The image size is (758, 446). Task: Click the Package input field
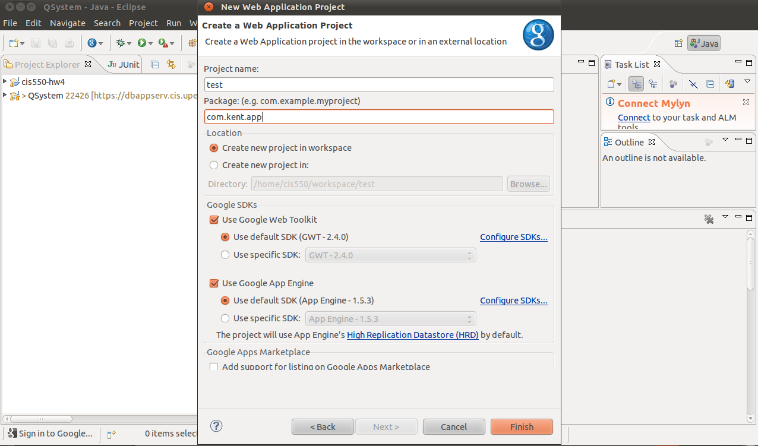pos(379,117)
